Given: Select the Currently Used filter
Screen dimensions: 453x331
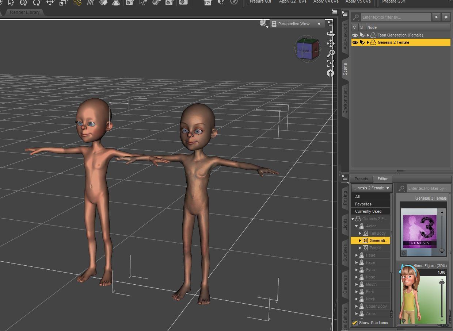Looking at the screenshot, I should click(368, 211).
